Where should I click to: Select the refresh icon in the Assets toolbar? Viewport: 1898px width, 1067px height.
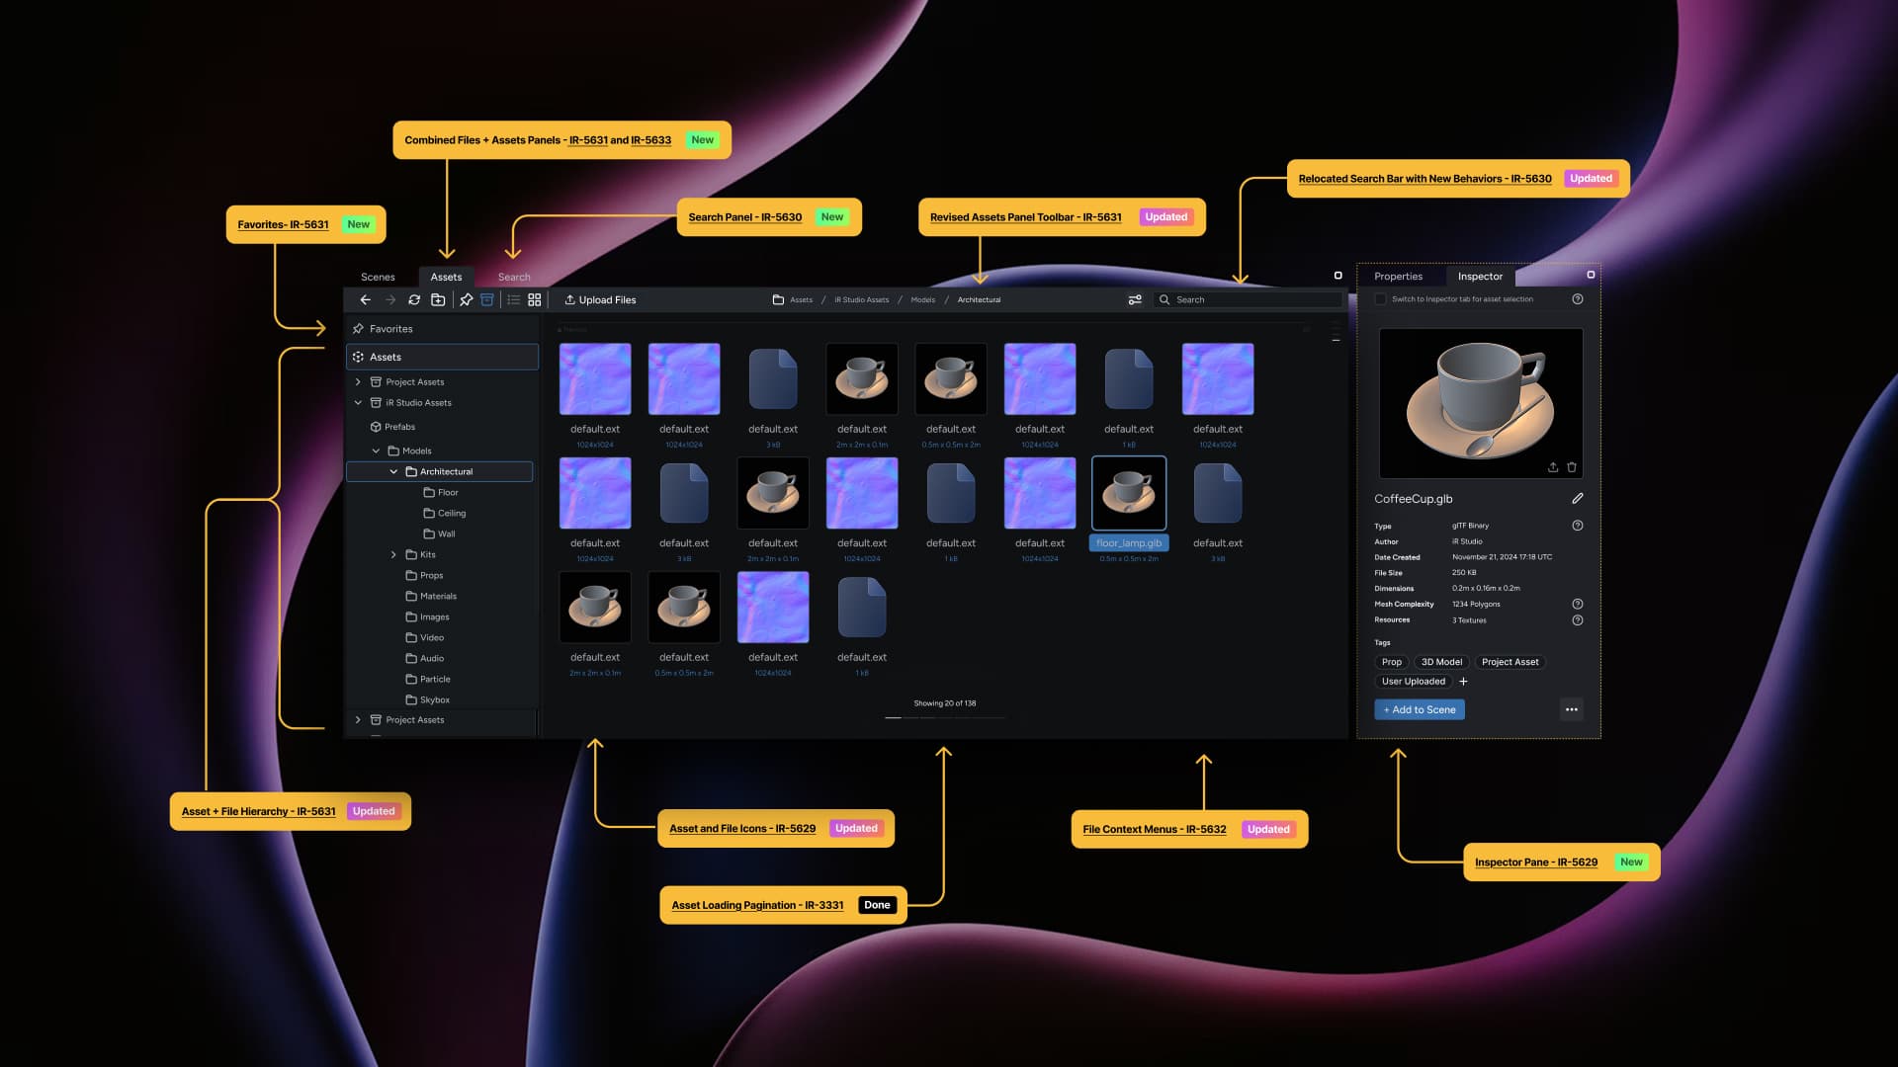415,299
